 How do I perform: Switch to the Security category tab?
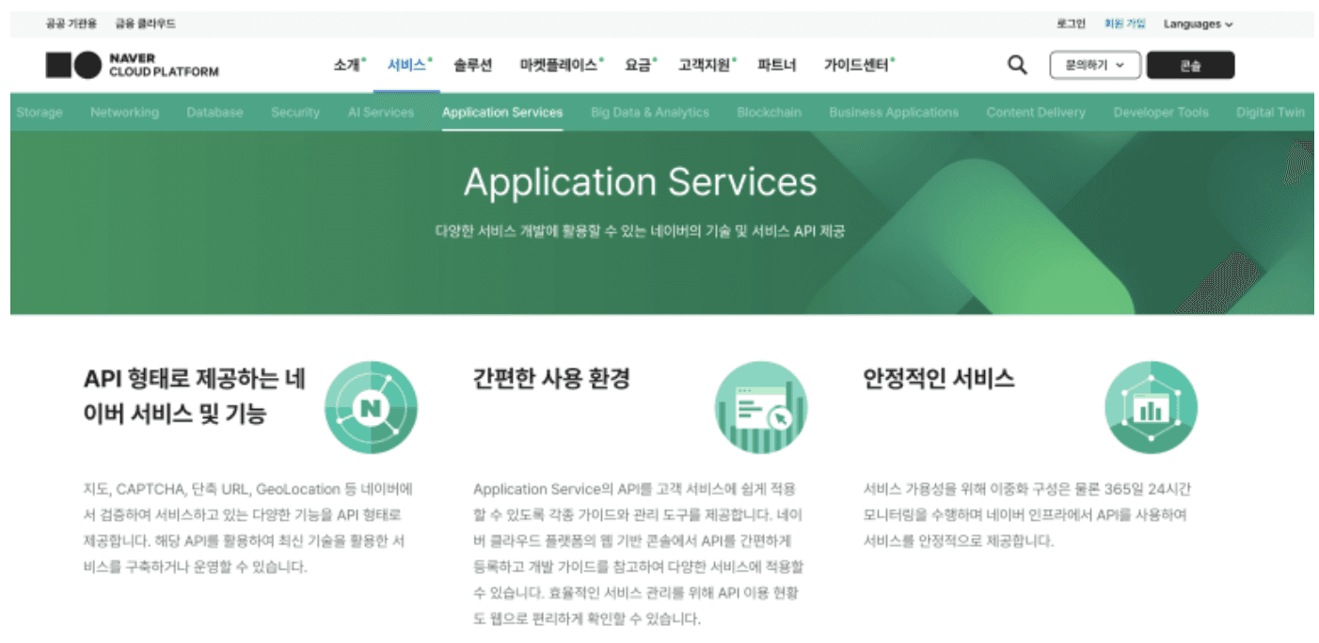(295, 112)
